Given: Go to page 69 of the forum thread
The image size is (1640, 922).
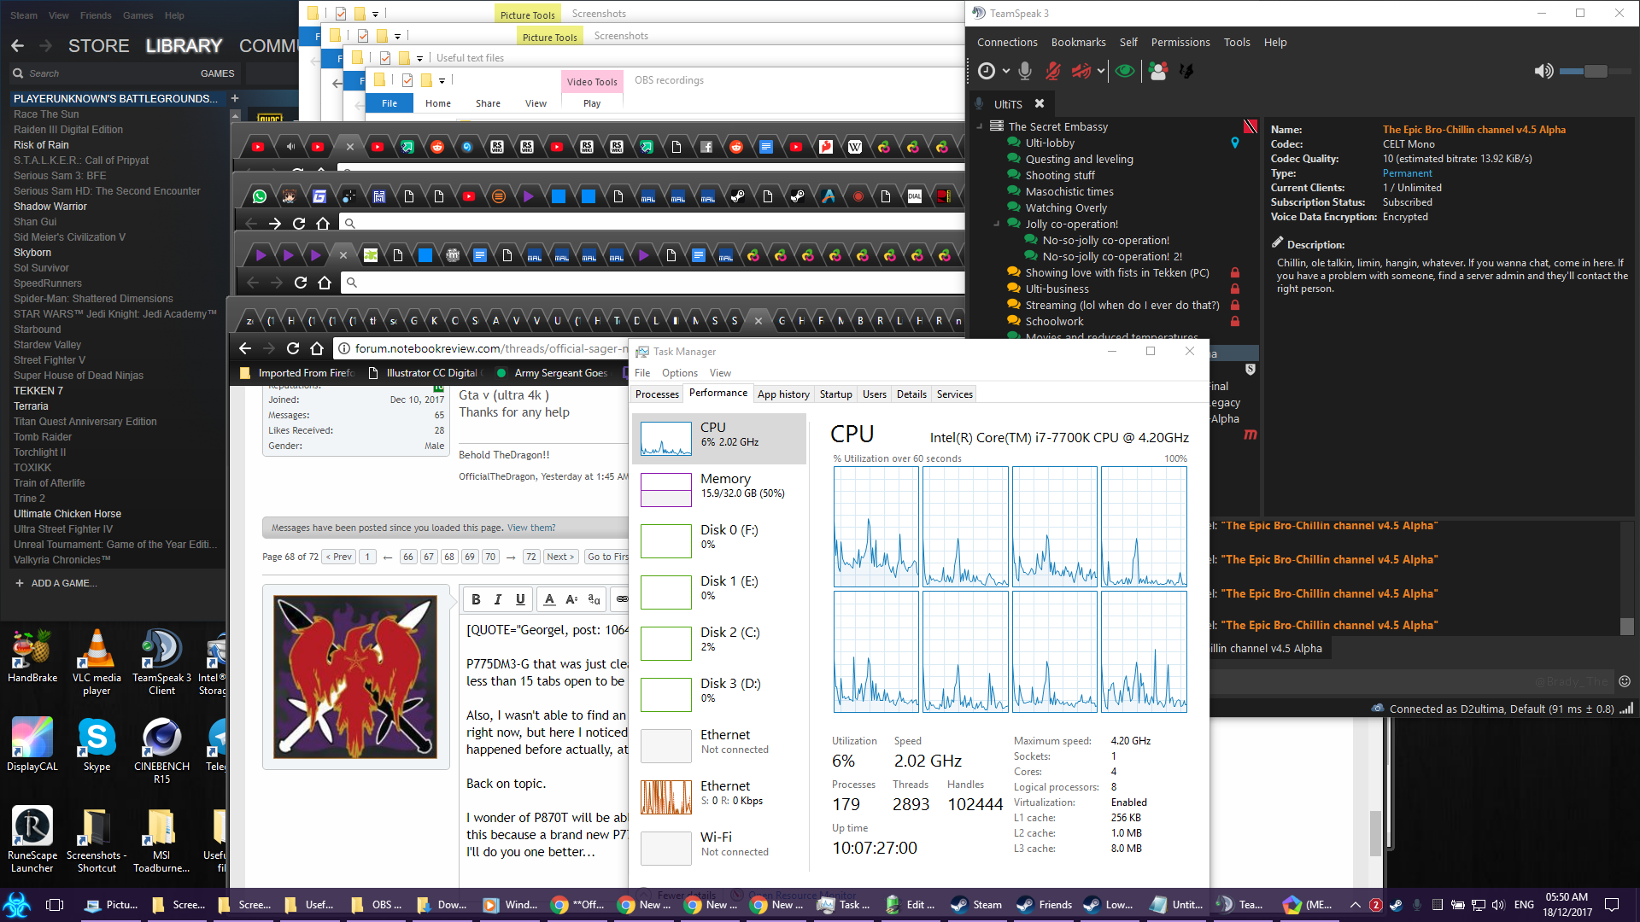Looking at the screenshot, I should coord(469,557).
